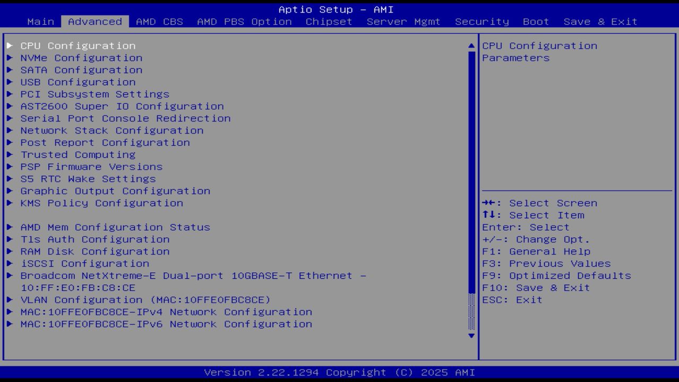Select Network Stack Configuration
This screenshot has height=382, width=679.
[112, 130]
